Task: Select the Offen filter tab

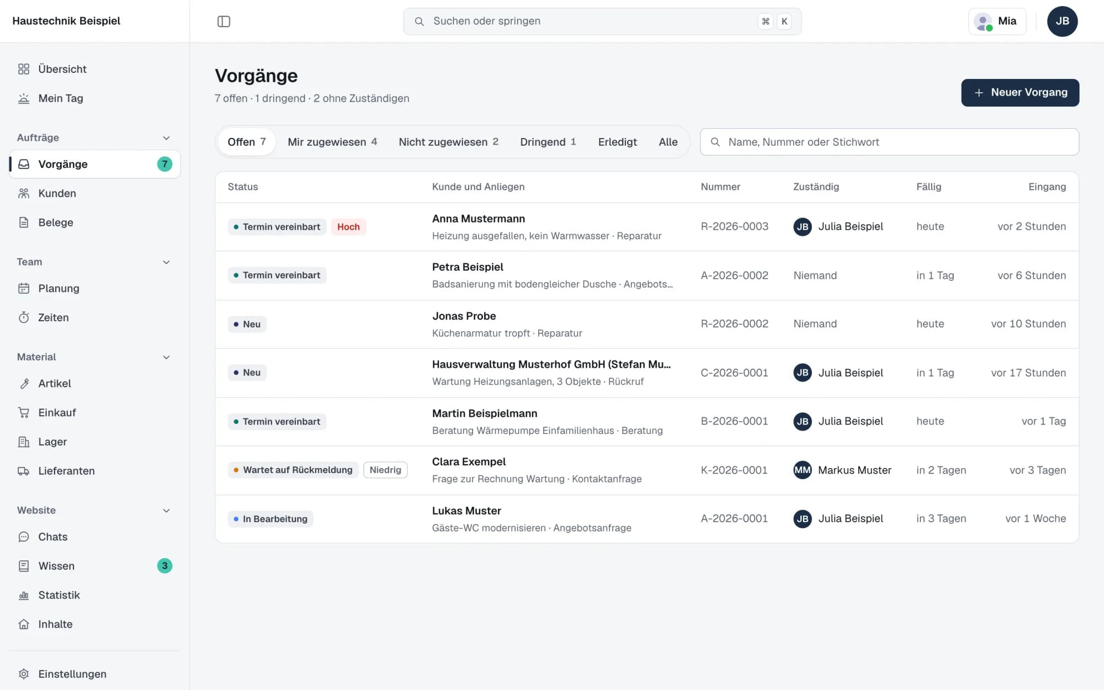Action: (x=247, y=142)
